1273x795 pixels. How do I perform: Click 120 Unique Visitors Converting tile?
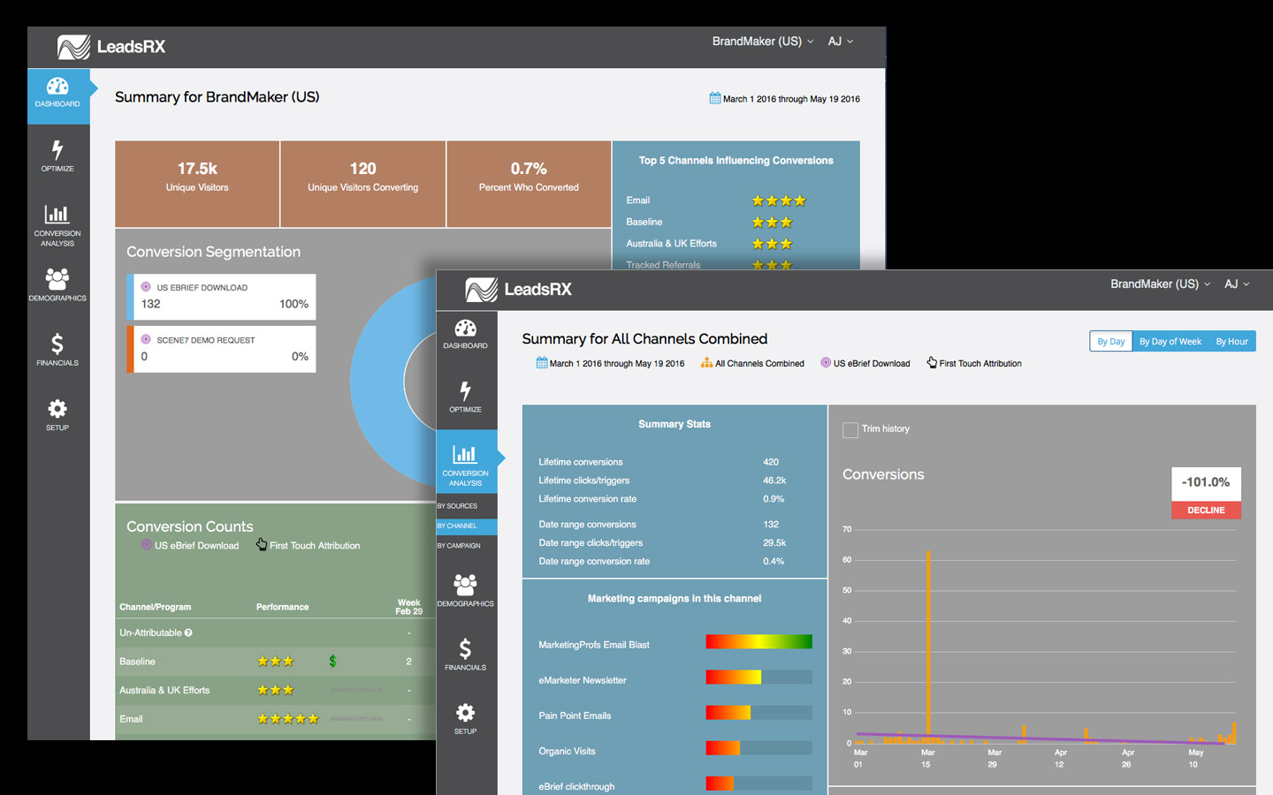[x=363, y=184]
